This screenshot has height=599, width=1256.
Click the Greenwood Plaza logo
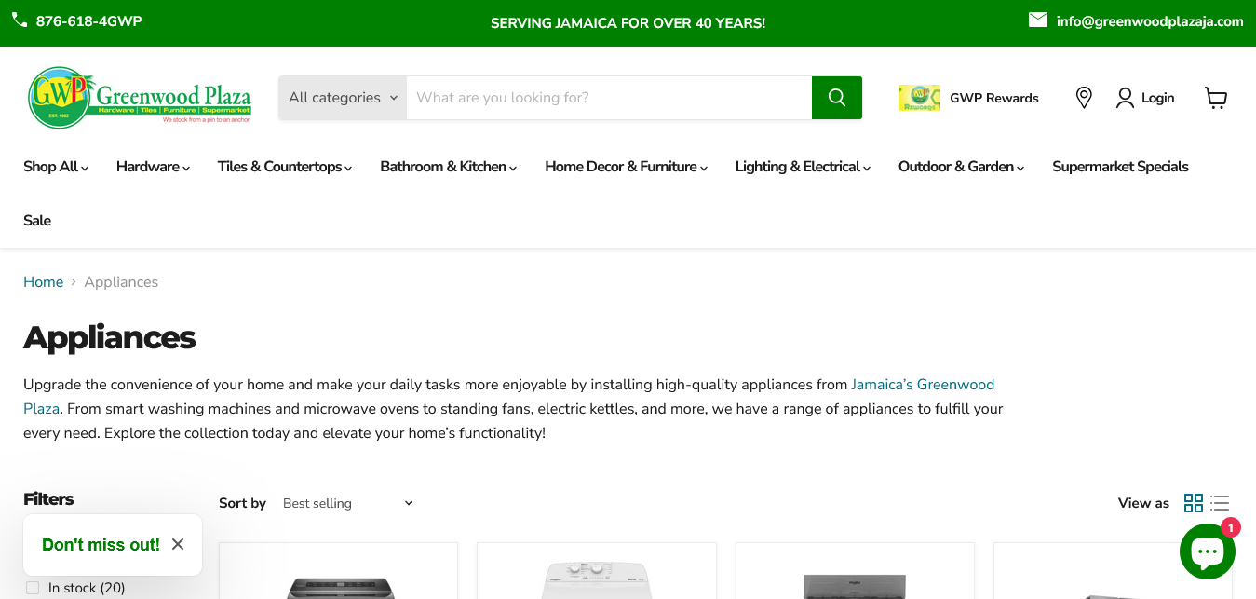(140, 97)
